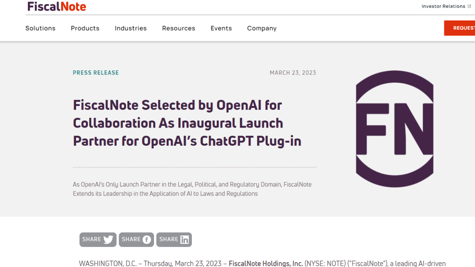Share article on Facebook
The image size is (475, 267).
point(136,240)
